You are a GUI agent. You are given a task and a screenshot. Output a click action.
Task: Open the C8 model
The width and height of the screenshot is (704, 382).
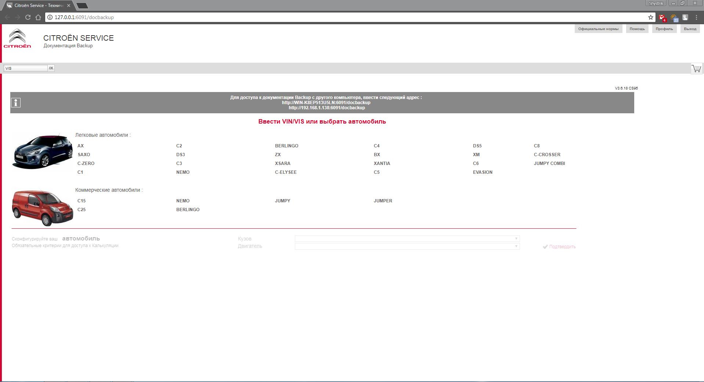[x=537, y=146]
